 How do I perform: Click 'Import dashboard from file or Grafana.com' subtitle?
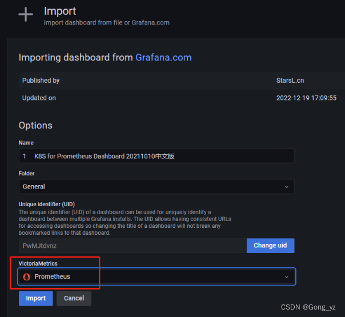[x=106, y=23]
